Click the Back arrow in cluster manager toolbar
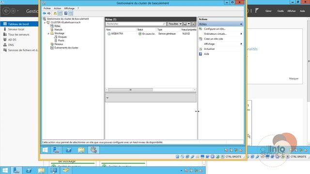310x174 pixels. coord(44,13)
